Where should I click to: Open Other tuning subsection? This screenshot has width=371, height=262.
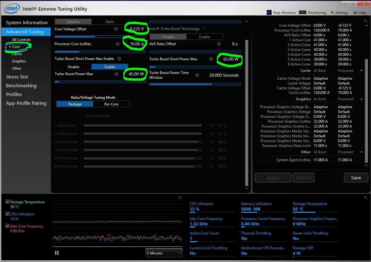point(17,68)
